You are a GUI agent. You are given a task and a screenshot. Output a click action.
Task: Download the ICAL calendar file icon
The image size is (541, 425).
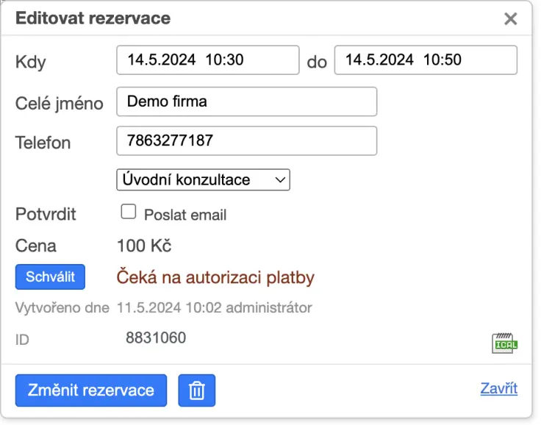(504, 343)
